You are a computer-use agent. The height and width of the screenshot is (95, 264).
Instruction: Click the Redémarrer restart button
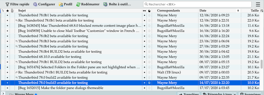88,4
